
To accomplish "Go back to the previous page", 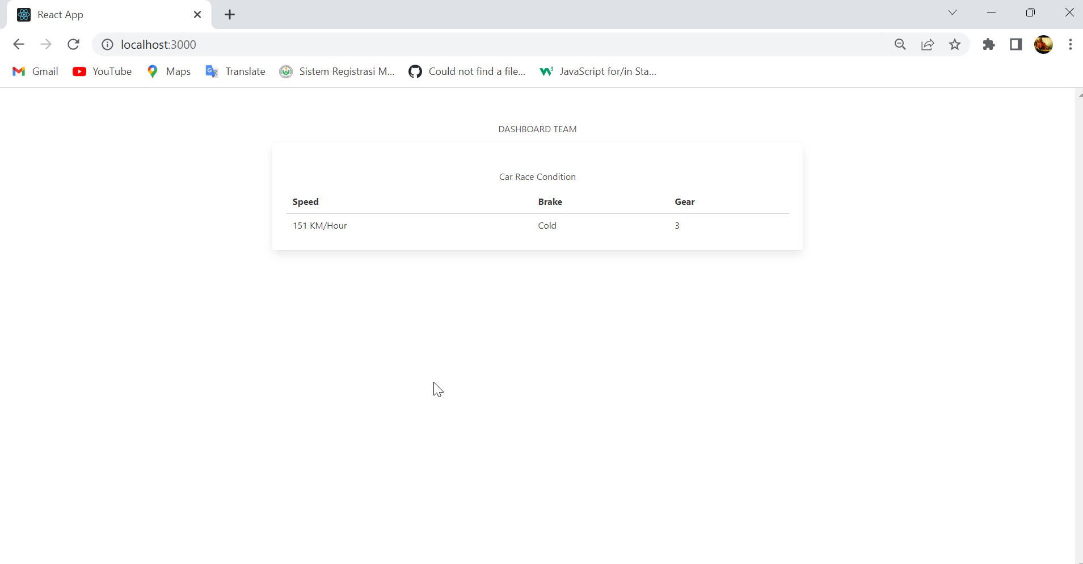I will pos(19,44).
